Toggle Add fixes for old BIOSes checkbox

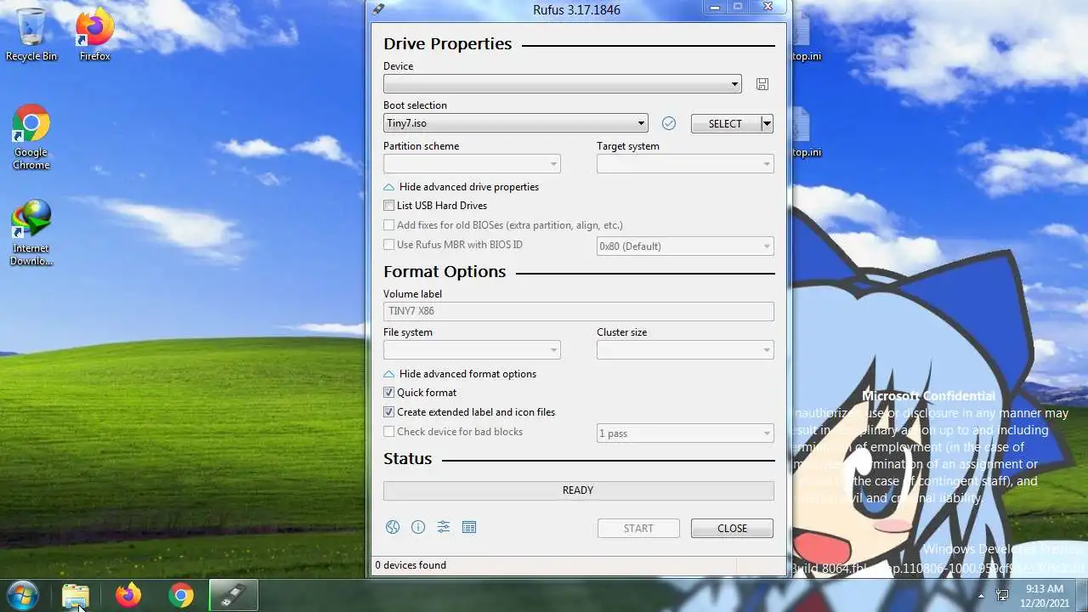tap(388, 225)
